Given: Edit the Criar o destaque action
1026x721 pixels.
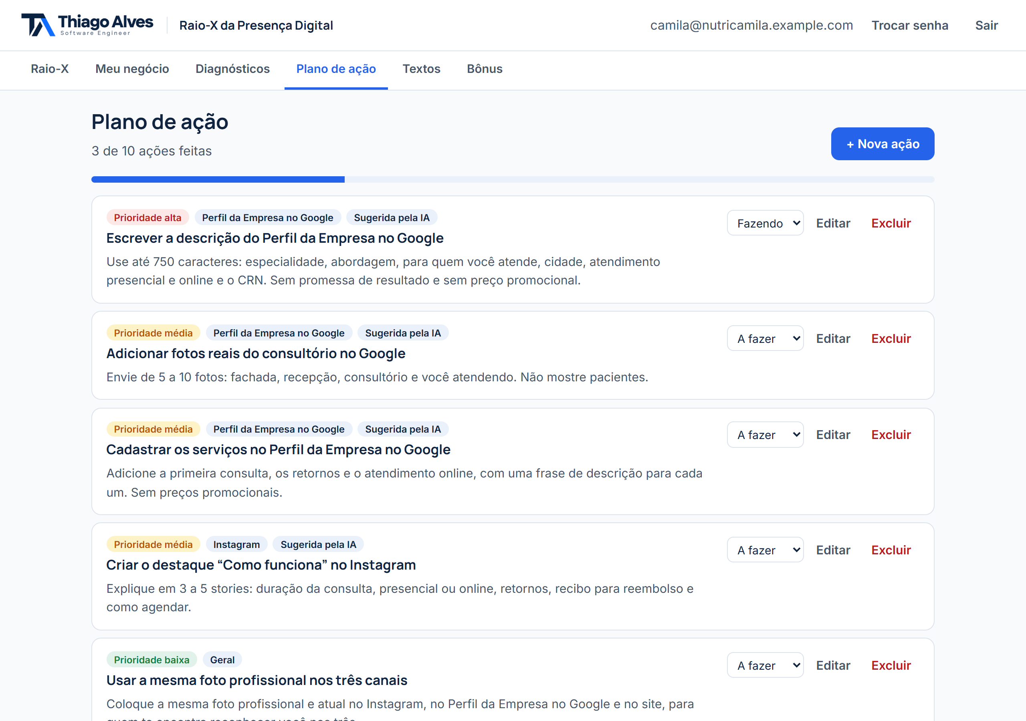Looking at the screenshot, I should 833,550.
